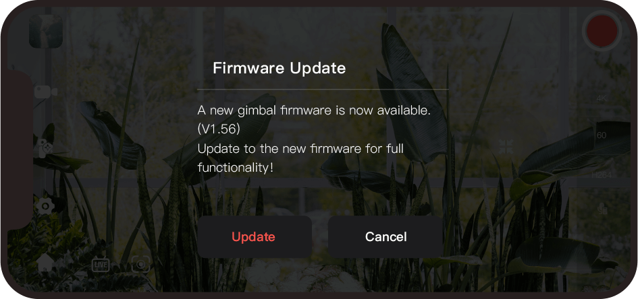638x299 pixels.
Task: Open the gallery preview thumbnail
Action: point(46,31)
